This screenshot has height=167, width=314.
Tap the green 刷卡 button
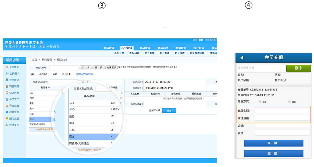pos(298,68)
